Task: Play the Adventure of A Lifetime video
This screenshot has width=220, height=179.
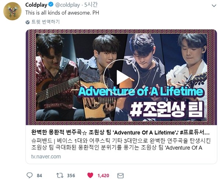Action: coord(121,77)
